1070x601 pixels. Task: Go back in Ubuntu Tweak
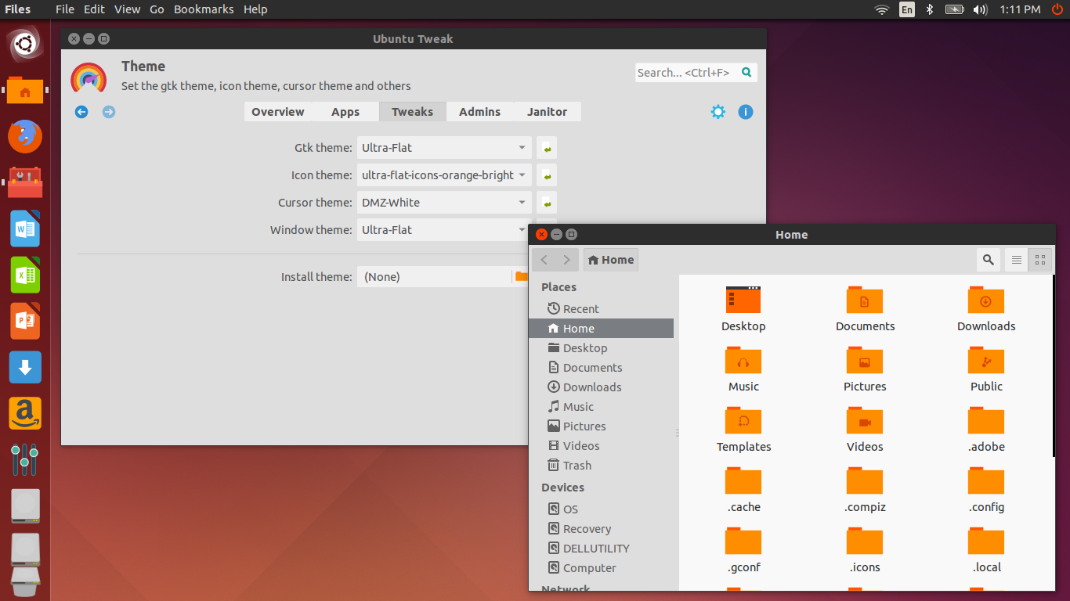[x=81, y=112]
